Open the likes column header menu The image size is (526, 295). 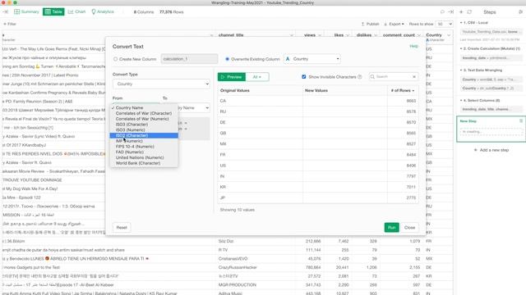point(348,35)
